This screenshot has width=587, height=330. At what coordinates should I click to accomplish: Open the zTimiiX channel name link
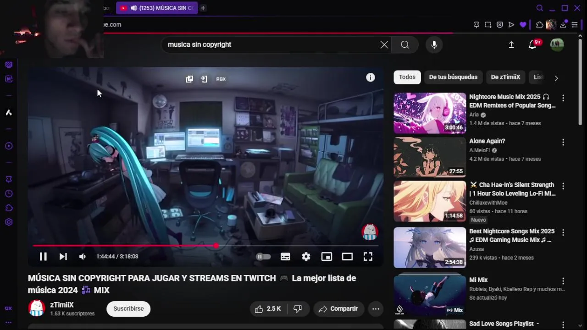[x=62, y=305]
